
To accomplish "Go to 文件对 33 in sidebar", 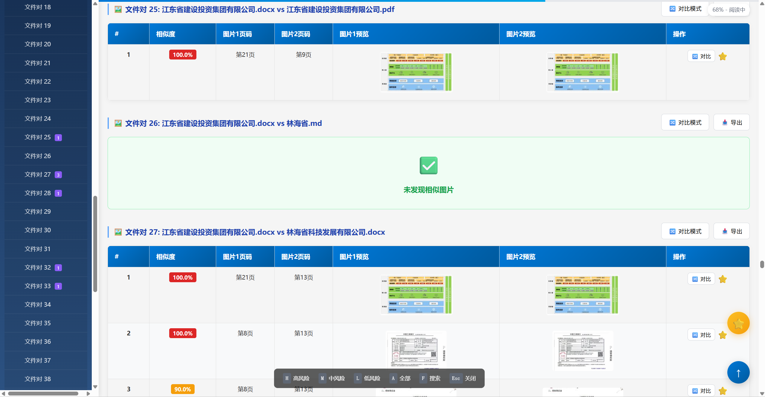I will click(x=46, y=286).
